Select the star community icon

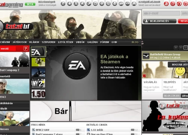click(x=70, y=4)
